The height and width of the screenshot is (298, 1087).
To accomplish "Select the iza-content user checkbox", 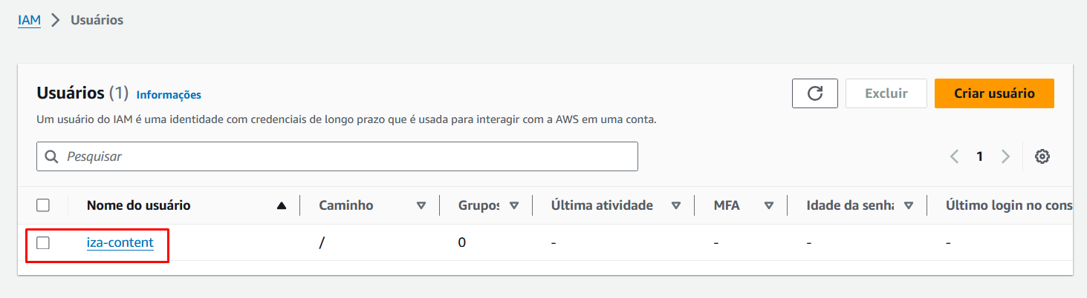I will click(43, 242).
